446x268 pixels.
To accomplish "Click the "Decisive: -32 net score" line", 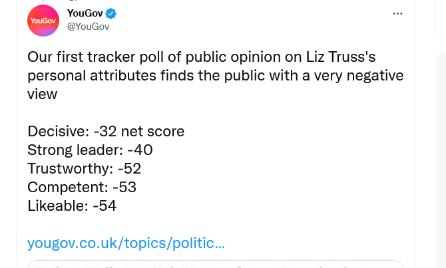I will pyautogui.click(x=106, y=132).
